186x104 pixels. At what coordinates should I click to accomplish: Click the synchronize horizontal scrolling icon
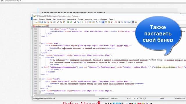(x=93, y=22)
